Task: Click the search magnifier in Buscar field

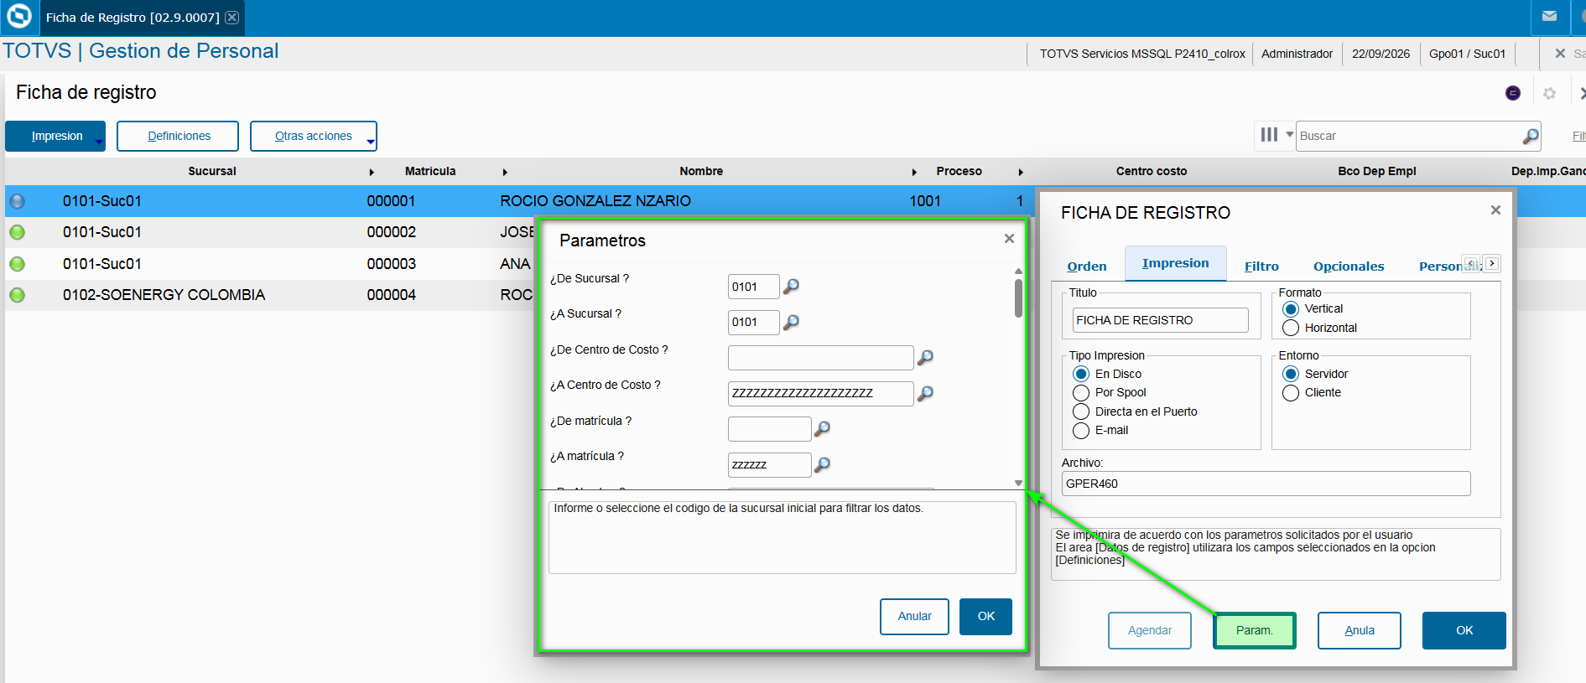Action: (1531, 136)
